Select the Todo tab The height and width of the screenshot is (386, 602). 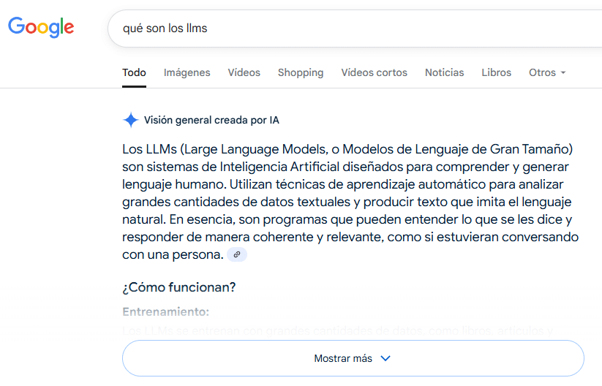134,72
